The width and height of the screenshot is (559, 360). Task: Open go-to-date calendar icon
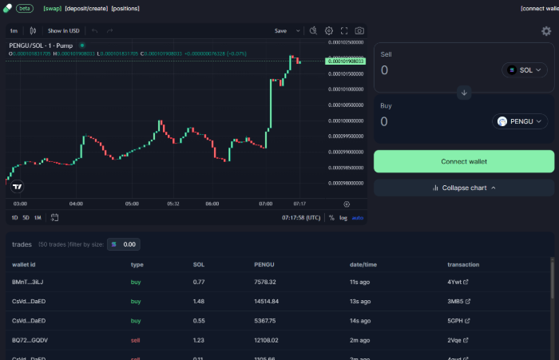(x=54, y=217)
